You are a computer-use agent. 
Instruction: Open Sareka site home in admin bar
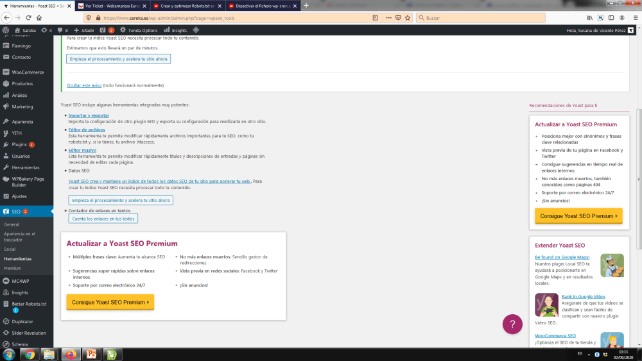pyautogui.click(x=26, y=30)
